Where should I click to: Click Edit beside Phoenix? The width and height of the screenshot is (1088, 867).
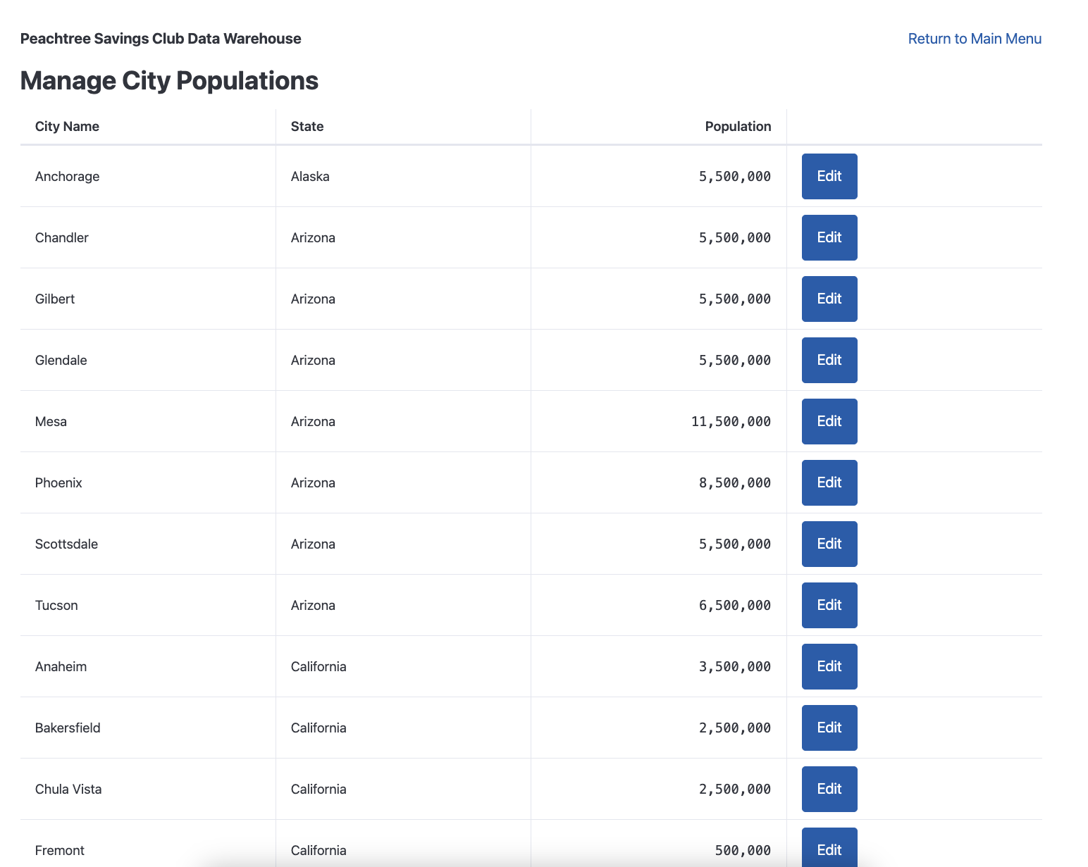click(x=829, y=482)
